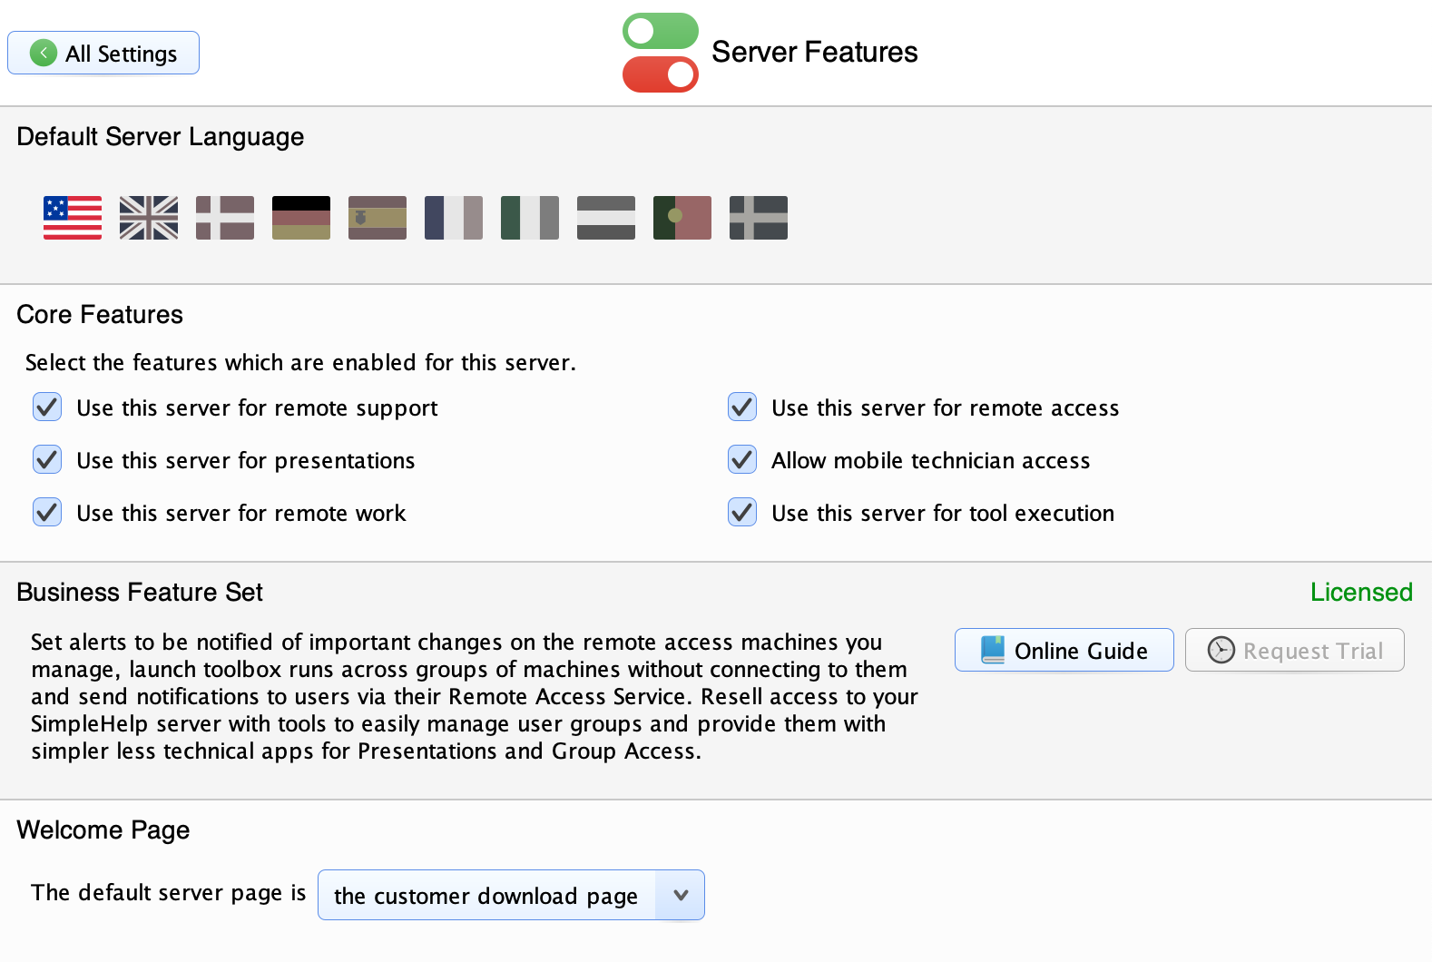Click the Business Feature Set description paragraph
The height and width of the screenshot is (962, 1432).
pyautogui.click(x=475, y=697)
